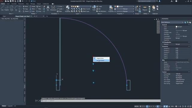Click the help search input field
The height and width of the screenshot is (108, 192).
tap(147, 1)
